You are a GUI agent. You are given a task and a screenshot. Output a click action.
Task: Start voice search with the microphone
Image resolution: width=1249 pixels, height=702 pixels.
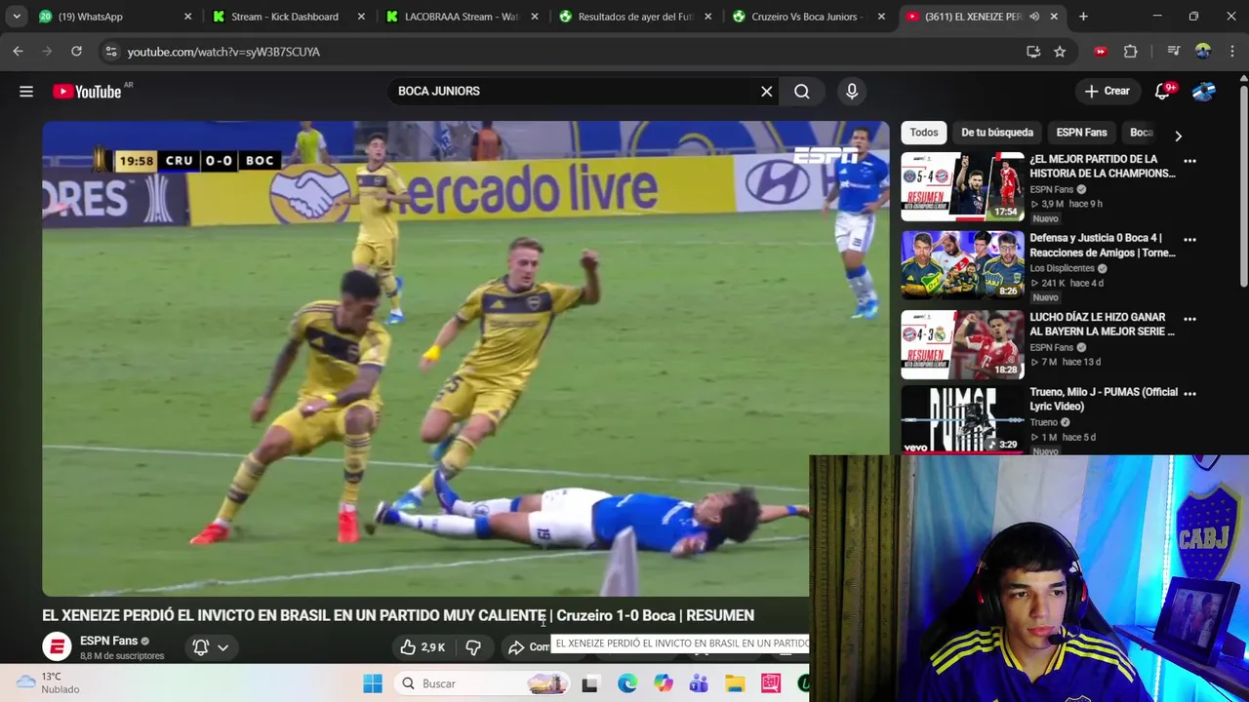[x=852, y=92]
